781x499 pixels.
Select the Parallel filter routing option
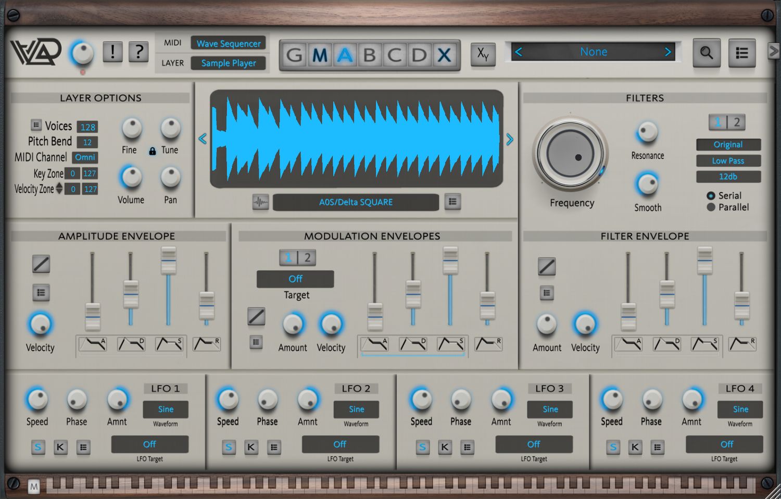click(x=711, y=207)
